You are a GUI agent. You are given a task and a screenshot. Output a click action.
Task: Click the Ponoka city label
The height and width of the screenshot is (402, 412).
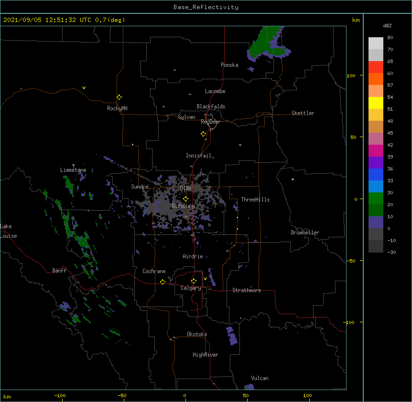click(x=229, y=65)
